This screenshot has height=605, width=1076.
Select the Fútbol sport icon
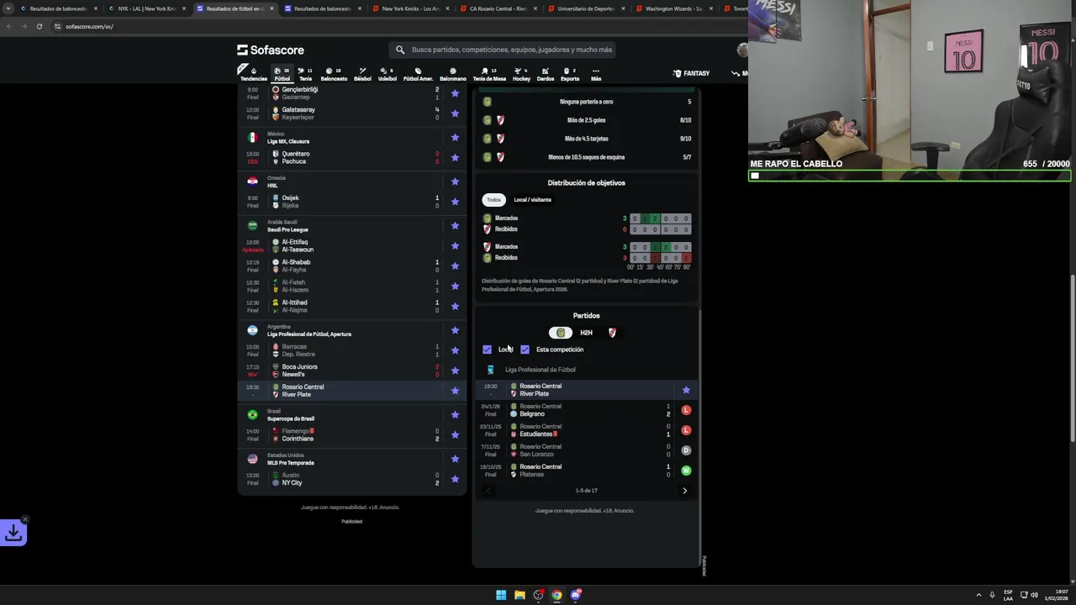282,74
